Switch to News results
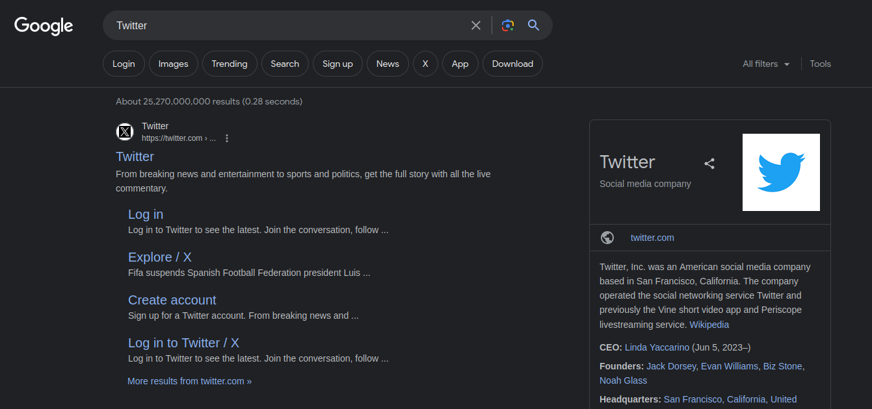Screen dimensions: 872x409 388,64
